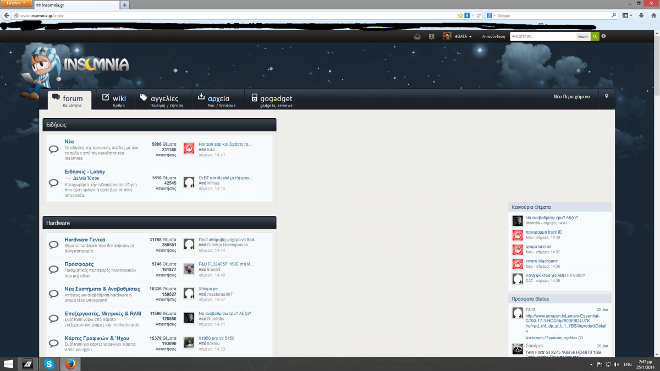This screenshot has width=660, height=371.
Task: Click the eSATA user avatar
Action: tap(447, 36)
